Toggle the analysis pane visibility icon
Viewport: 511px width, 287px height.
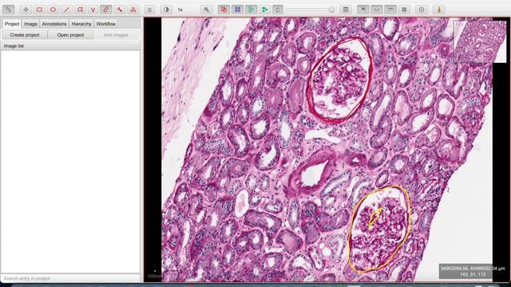(9, 10)
